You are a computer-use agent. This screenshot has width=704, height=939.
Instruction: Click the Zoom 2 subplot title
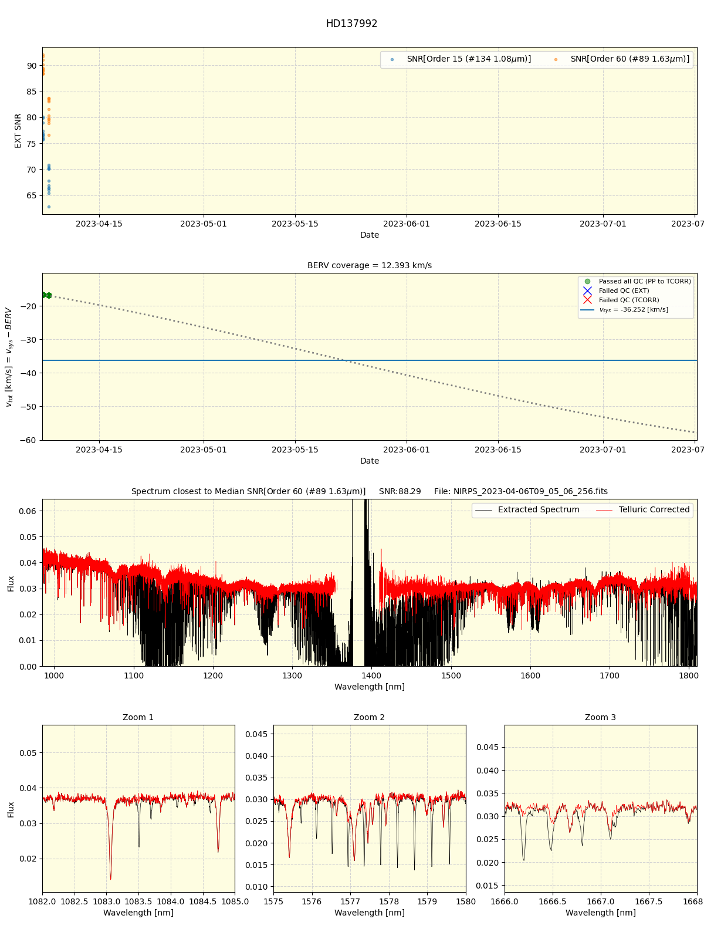[x=370, y=717]
